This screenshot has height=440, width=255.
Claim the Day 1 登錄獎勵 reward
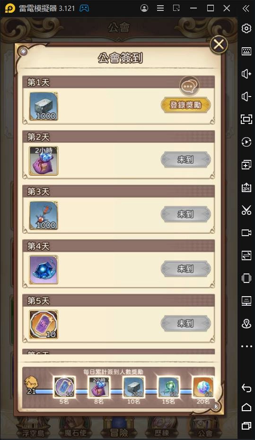tap(185, 105)
